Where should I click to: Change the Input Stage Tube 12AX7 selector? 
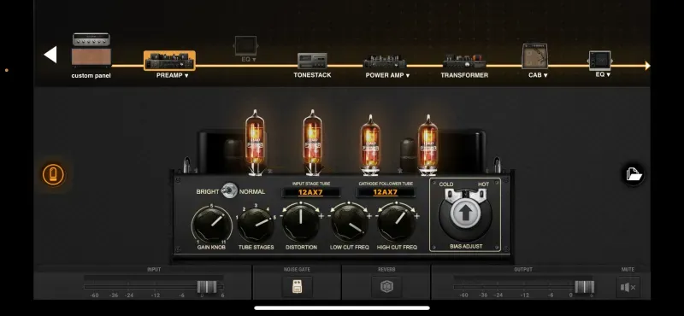pyautogui.click(x=311, y=192)
